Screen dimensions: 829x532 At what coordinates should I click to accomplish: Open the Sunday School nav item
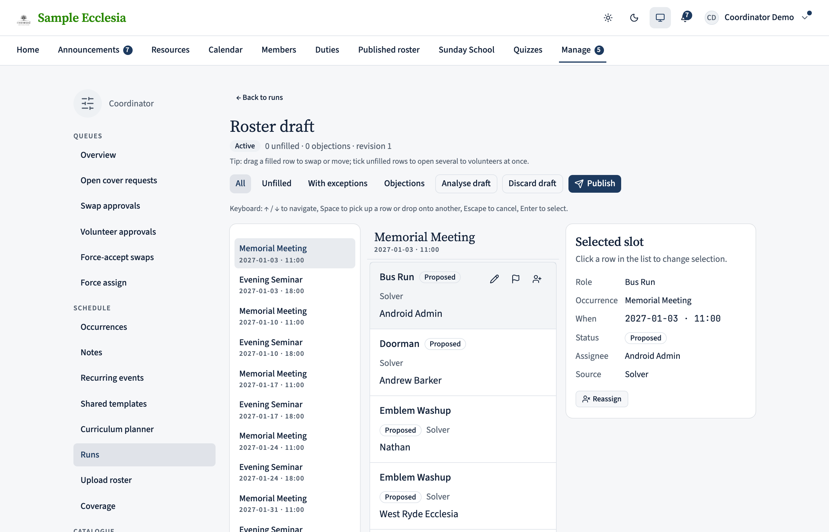pyautogui.click(x=466, y=50)
